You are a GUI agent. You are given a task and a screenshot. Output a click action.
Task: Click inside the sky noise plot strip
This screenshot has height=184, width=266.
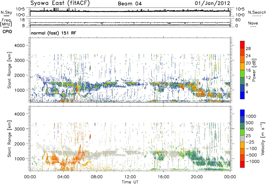(130, 12)
